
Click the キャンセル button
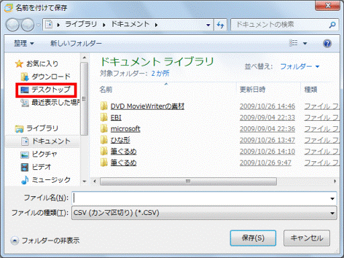click(x=306, y=238)
